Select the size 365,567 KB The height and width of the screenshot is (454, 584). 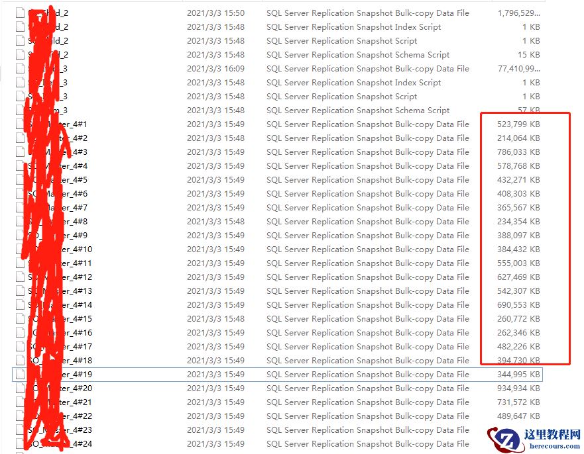point(518,208)
